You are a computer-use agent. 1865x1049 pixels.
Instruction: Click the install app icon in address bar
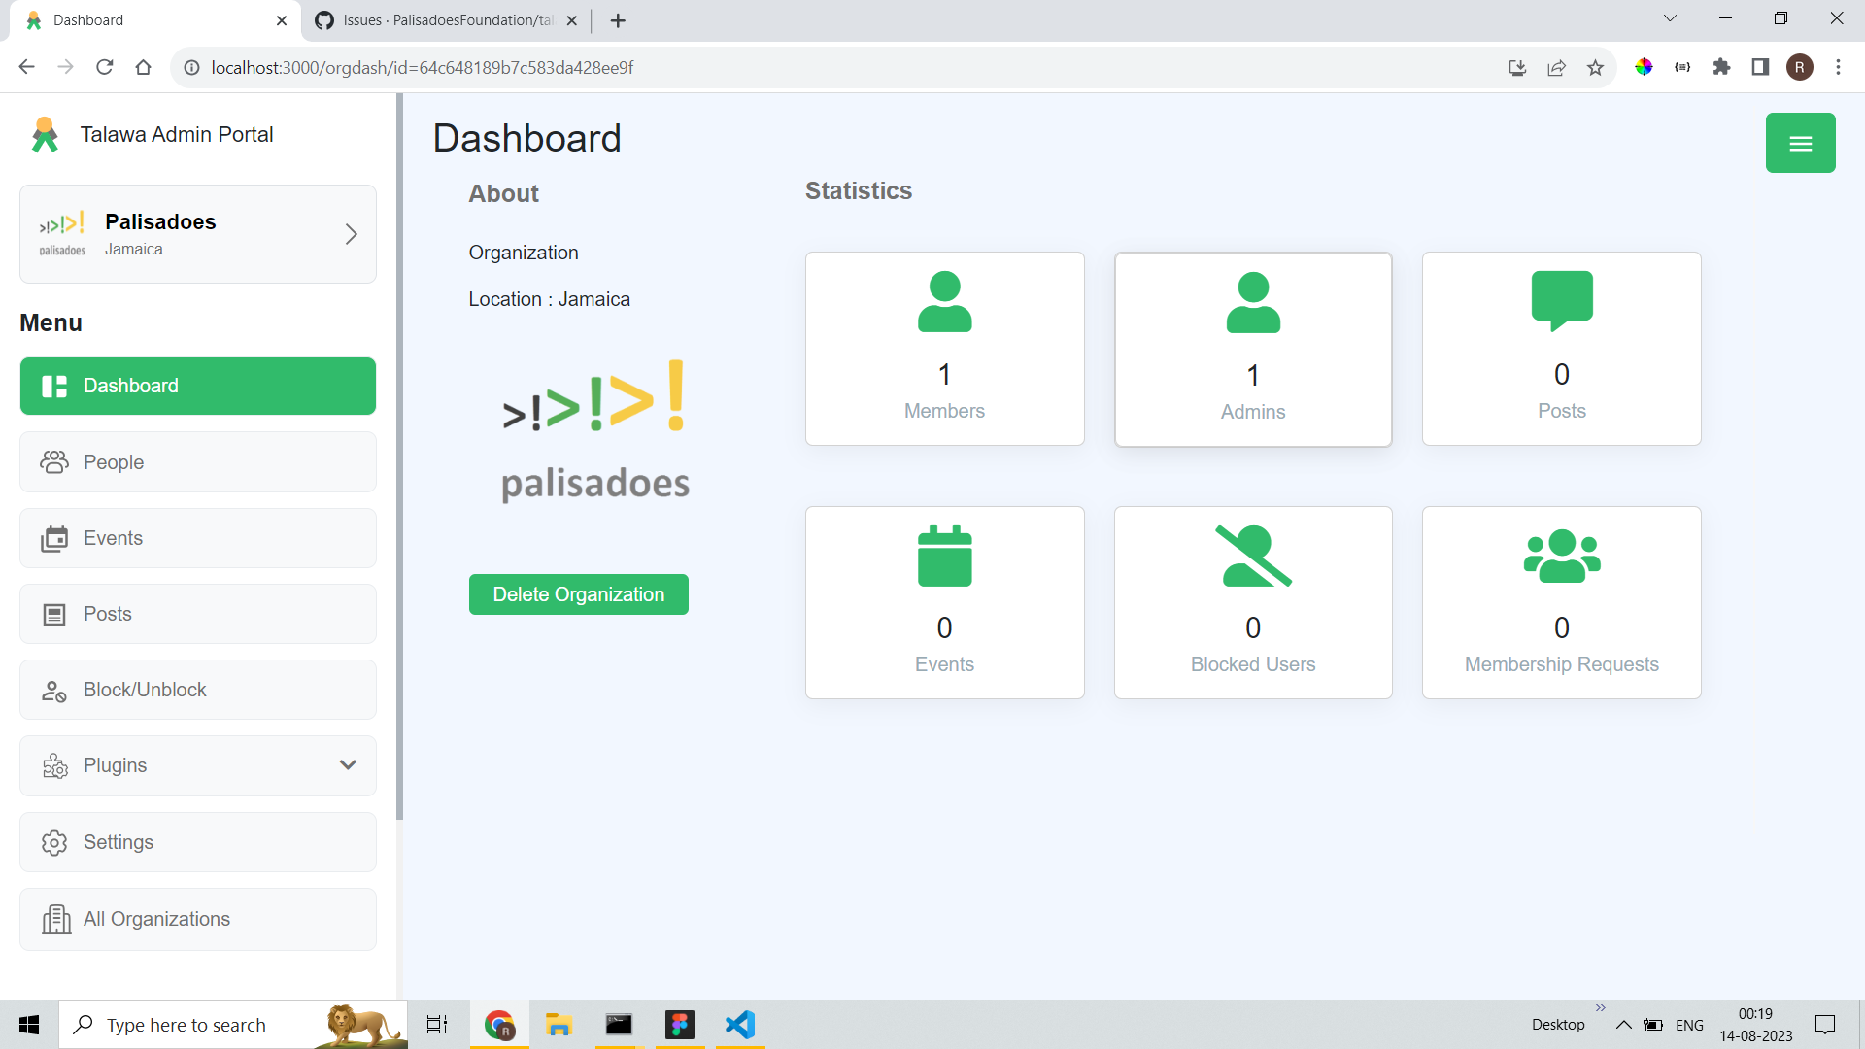click(x=1517, y=67)
